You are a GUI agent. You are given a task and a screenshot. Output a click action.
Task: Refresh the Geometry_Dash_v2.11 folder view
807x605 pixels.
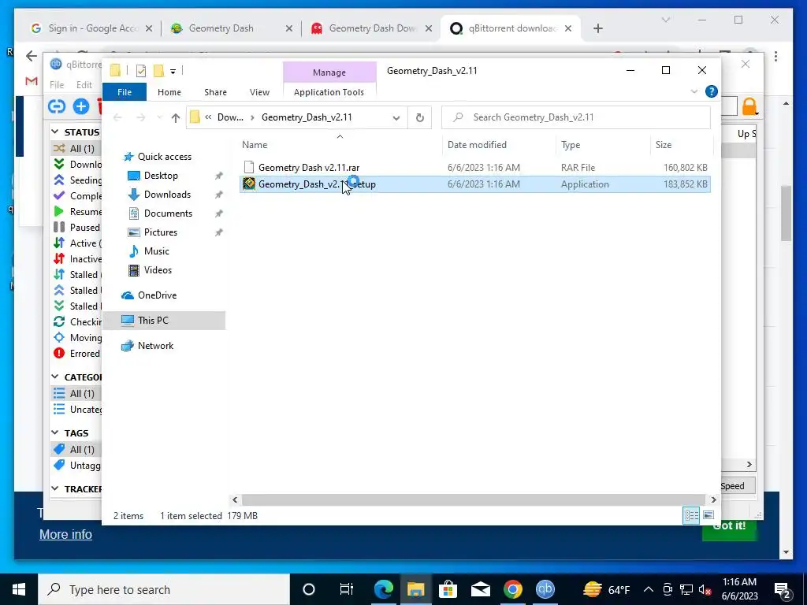pyautogui.click(x=420, y=118)
